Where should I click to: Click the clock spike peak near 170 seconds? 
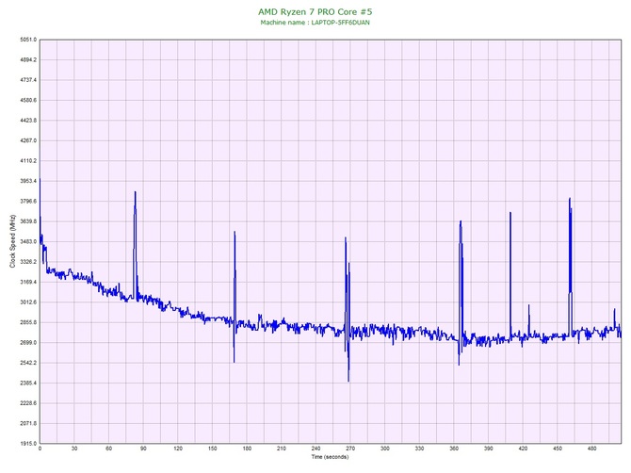(235, 233)
